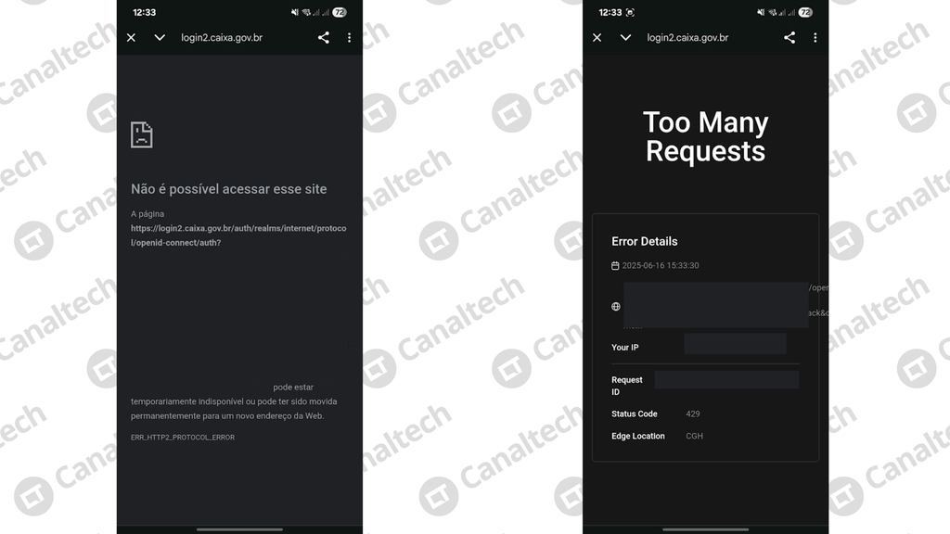The height and width of the screenshot is (534, 950).
Task: Select the status code value 429
Action: [x=692, y=414]
